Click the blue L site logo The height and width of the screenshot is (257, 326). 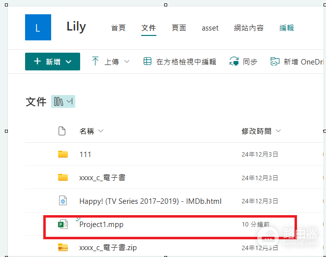38,27
